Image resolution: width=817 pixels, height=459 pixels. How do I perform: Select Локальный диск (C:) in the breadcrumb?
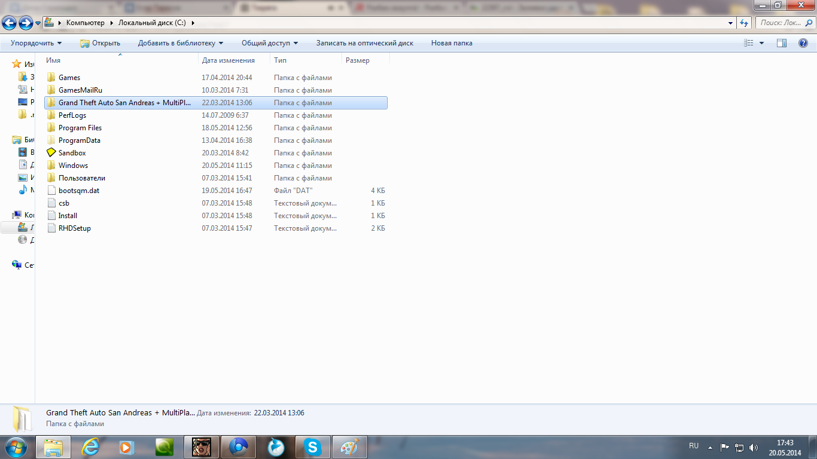tap(152, 23)
